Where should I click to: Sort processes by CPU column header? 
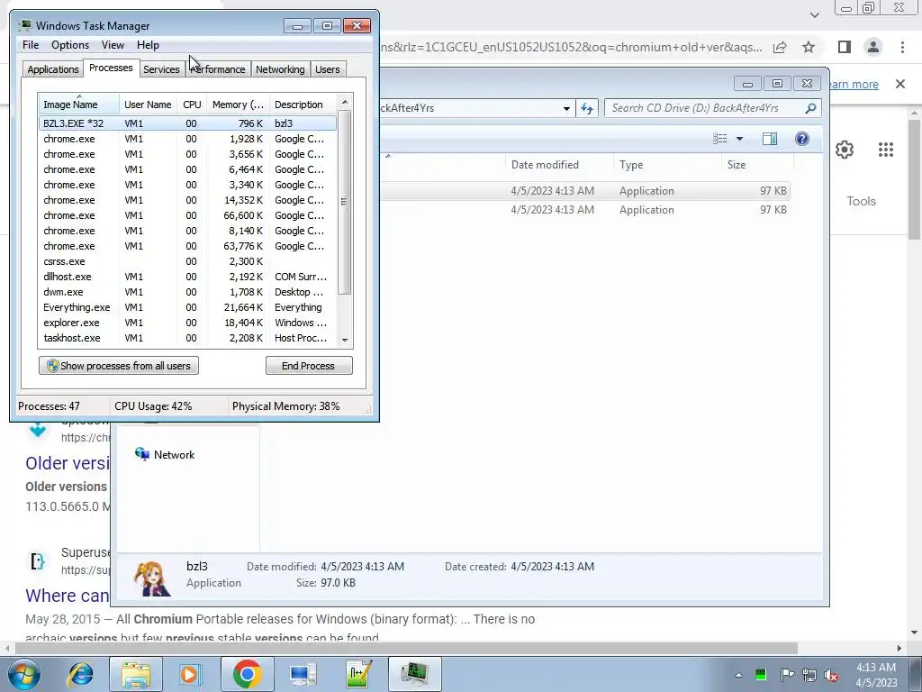[192, 105]
